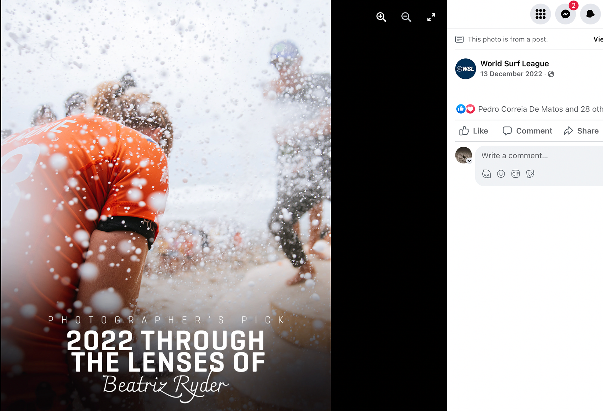
Task: Open the 13 December 2022 post date
Action: coord(511,74)
